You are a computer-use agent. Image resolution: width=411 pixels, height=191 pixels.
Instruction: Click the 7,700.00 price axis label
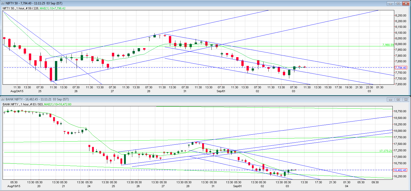pos(401,79)
